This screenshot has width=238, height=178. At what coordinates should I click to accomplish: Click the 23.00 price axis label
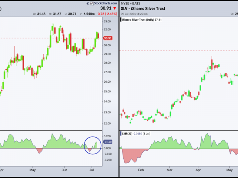pos(107,112)
